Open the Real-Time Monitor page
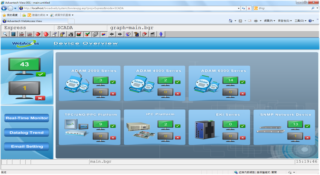This screenshot has width=320, height=175. pos(27,118)
